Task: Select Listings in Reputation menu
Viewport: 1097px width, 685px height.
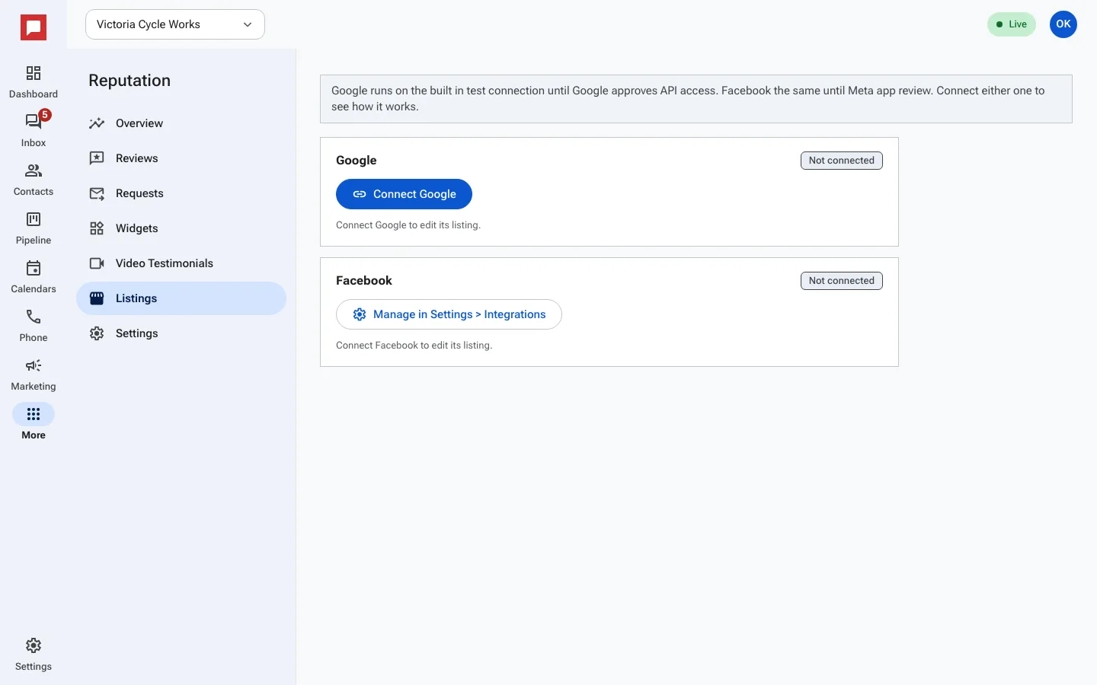Action: click(x=181, y=298)
